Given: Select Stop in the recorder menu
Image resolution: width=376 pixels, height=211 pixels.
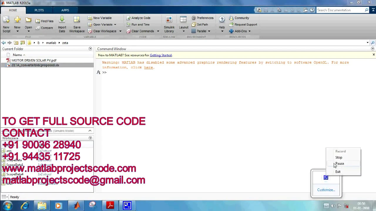Looking at the screenshot, I should (x=339, y=157).
